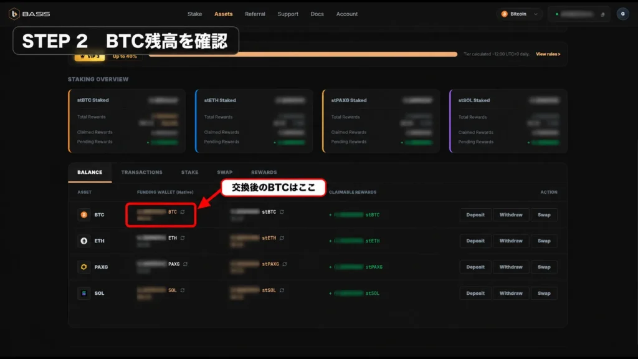The height and width of the screenshot is (359, 638).
Task: Click Deposit in the SOL row
Action: [475, 293]
